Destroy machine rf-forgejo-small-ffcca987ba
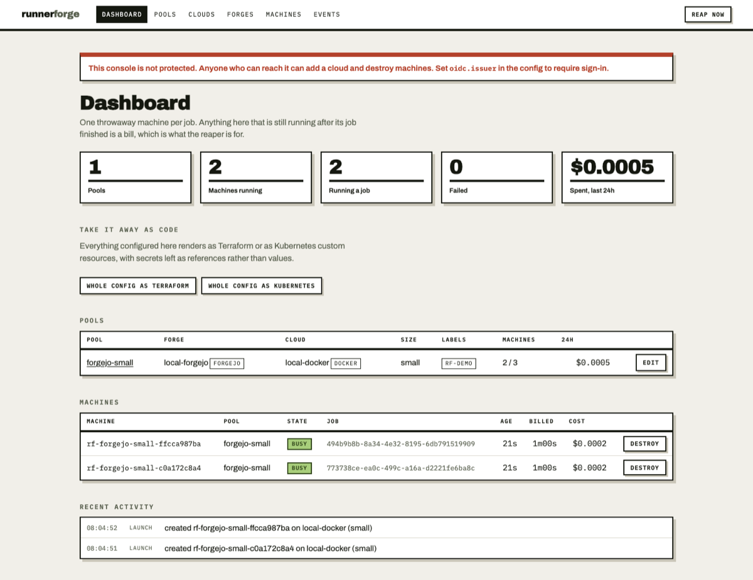753x580 pixels. click(x=644, y=443)
